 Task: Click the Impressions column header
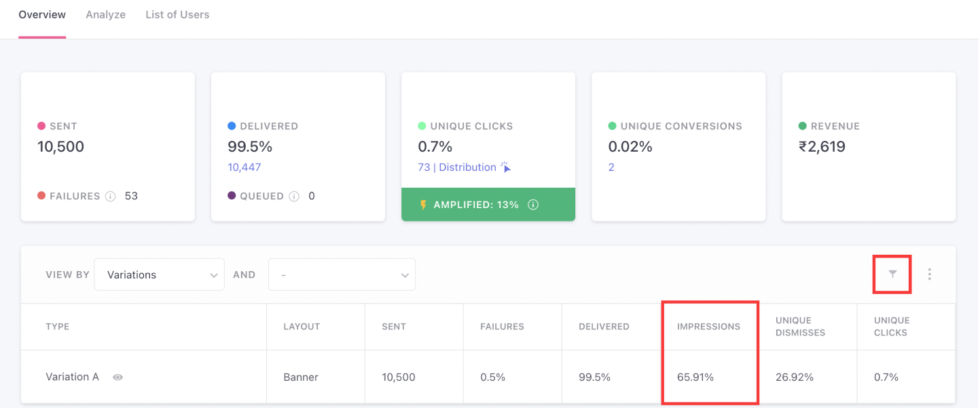point(708,327)
